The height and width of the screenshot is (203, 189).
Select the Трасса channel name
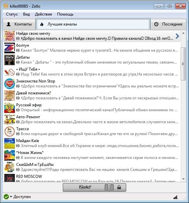[22, 129]
